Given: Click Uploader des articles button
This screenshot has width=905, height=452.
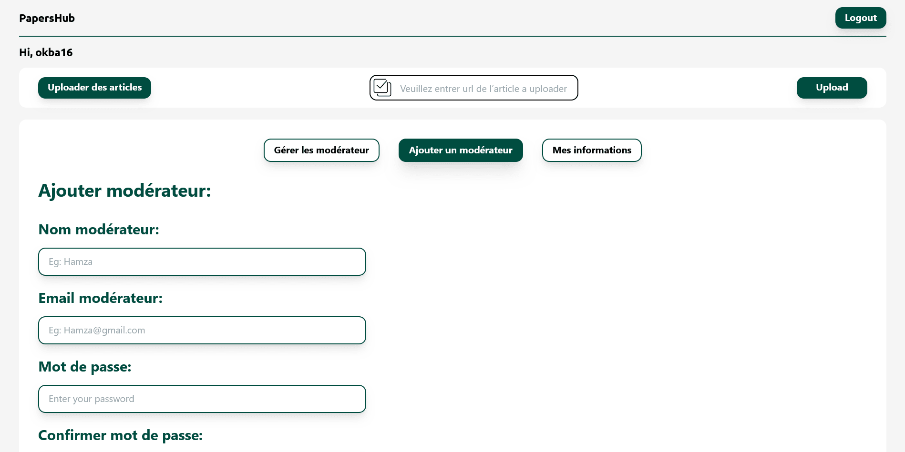Looking at the screenshot, I should (x=94, y=88).
